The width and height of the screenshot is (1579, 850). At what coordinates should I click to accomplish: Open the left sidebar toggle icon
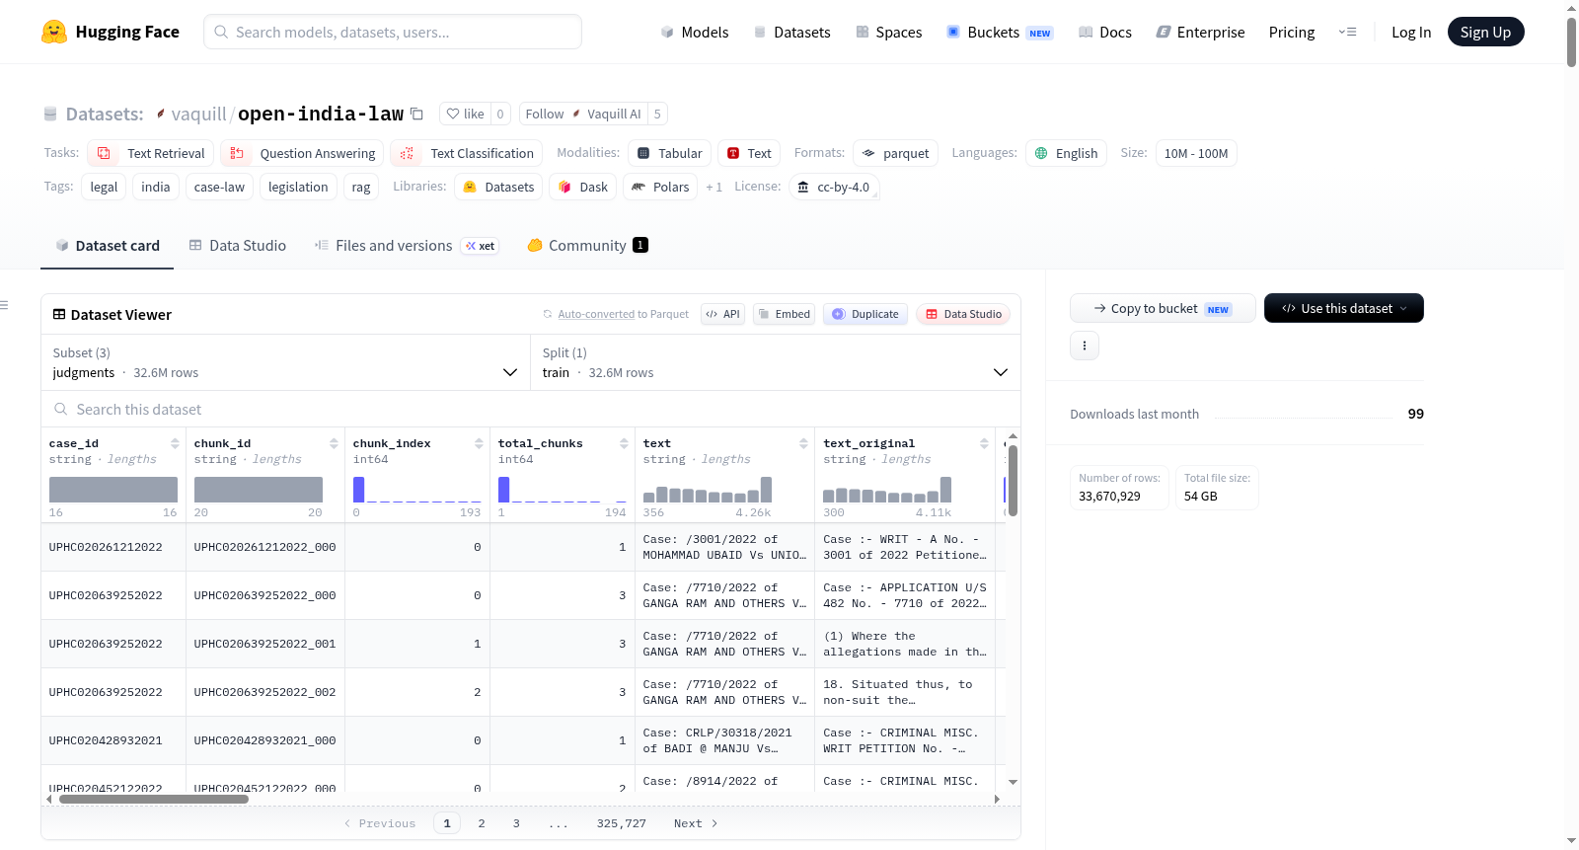(x=5, y=305)
